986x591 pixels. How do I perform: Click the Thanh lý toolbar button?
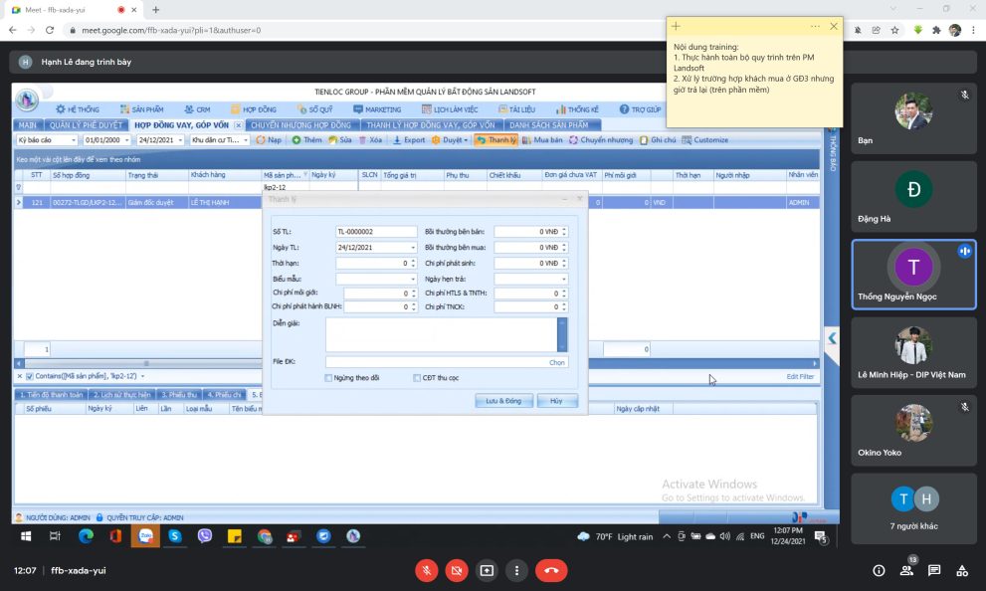[x=496, y=139]
